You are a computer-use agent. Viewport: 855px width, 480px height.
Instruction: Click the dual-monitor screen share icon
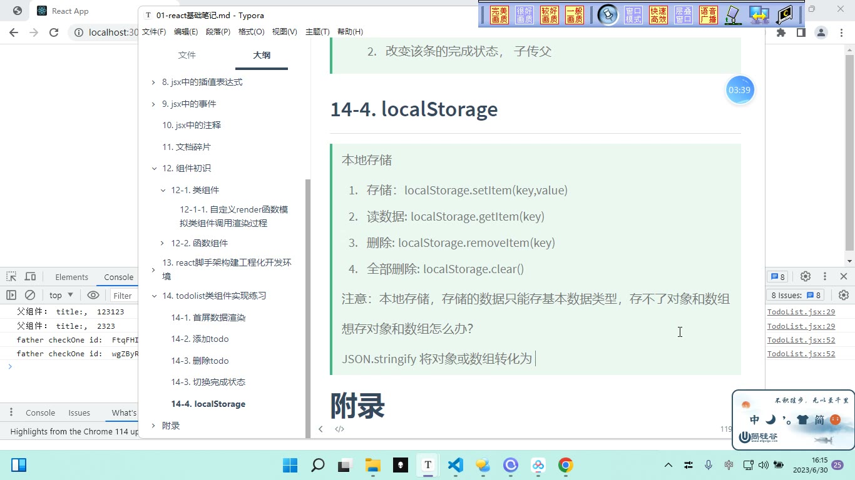tap(759, 15)
